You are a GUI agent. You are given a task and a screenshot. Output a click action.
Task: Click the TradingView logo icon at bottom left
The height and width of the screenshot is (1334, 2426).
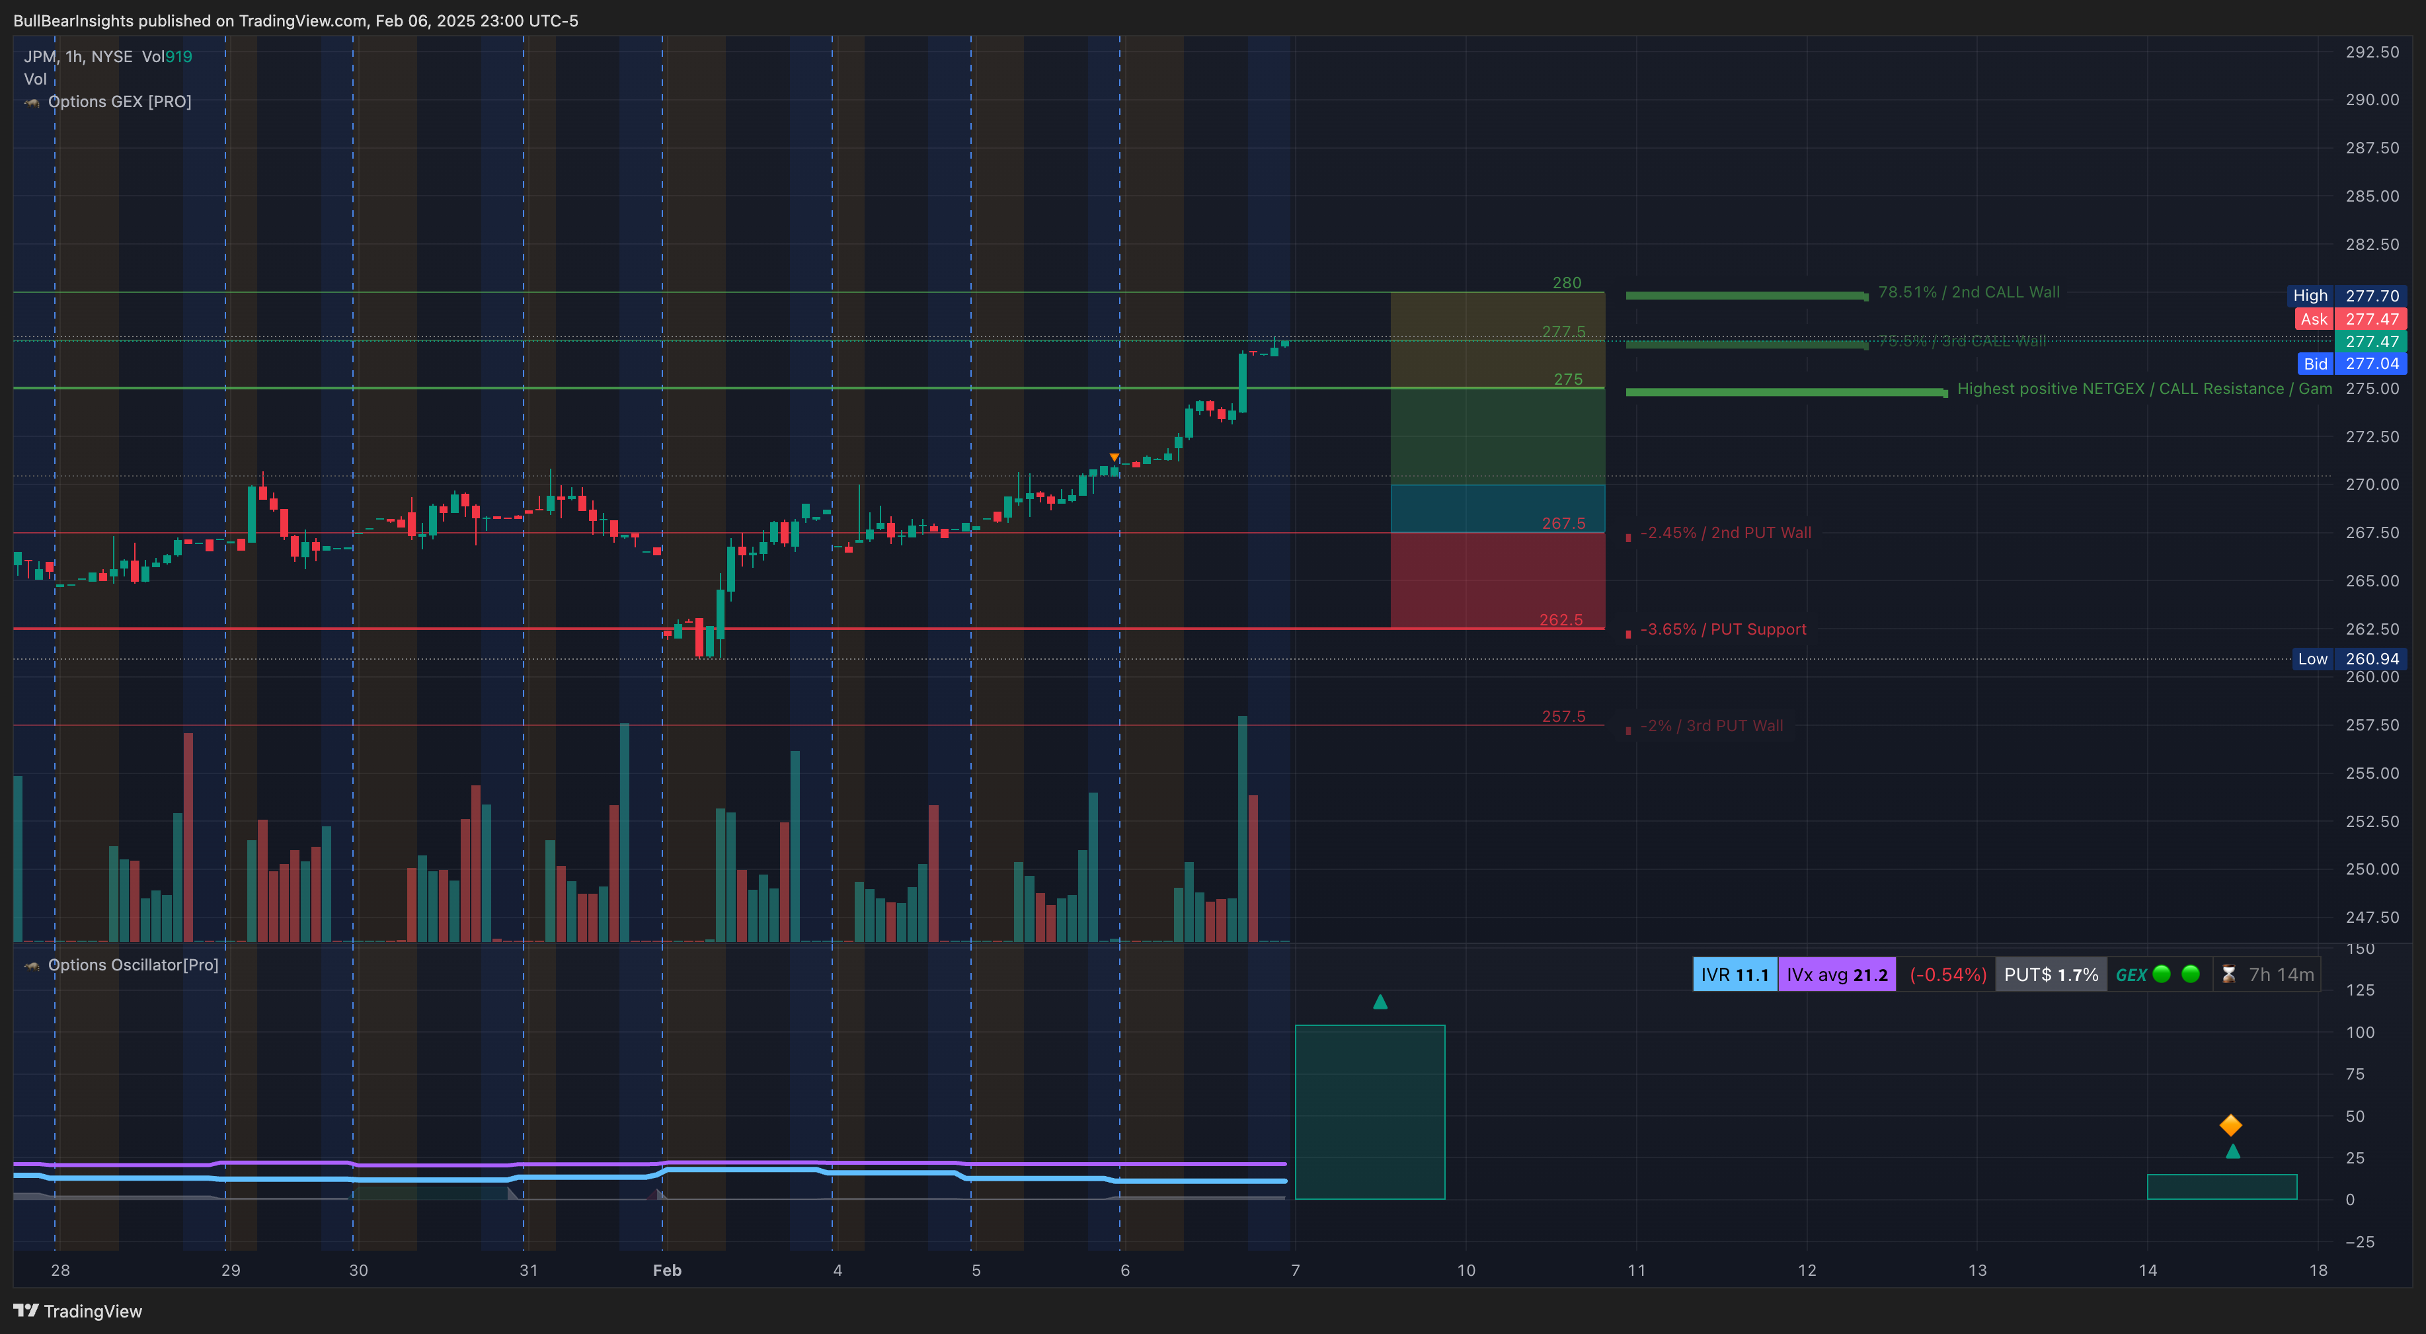(25, 1310)
